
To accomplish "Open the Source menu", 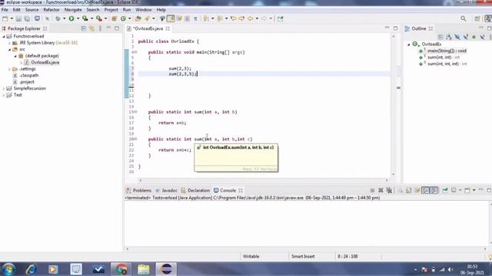I will pyautogui.click(x=32, y=10).
